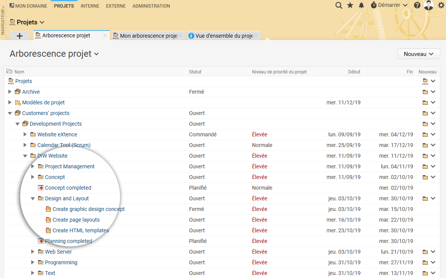Viewport: 446px width, 278px height.
Task: Click the Concept completed milestone icon
Action: (x=40, y=188)
